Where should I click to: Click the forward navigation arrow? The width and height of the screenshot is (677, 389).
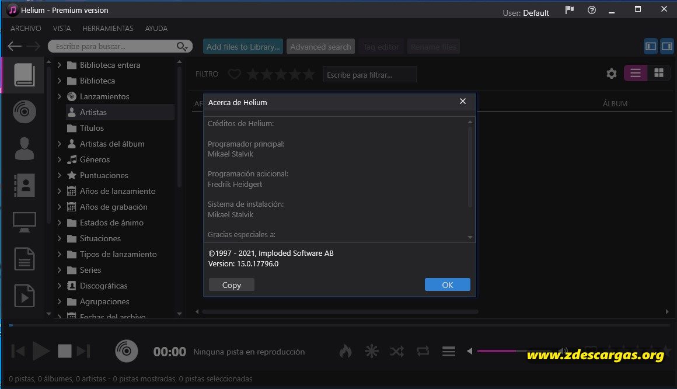click(x=33, y=46)
